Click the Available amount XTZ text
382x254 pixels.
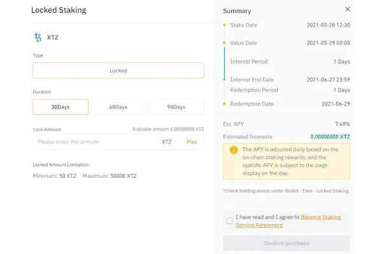(x=168, y=129)
